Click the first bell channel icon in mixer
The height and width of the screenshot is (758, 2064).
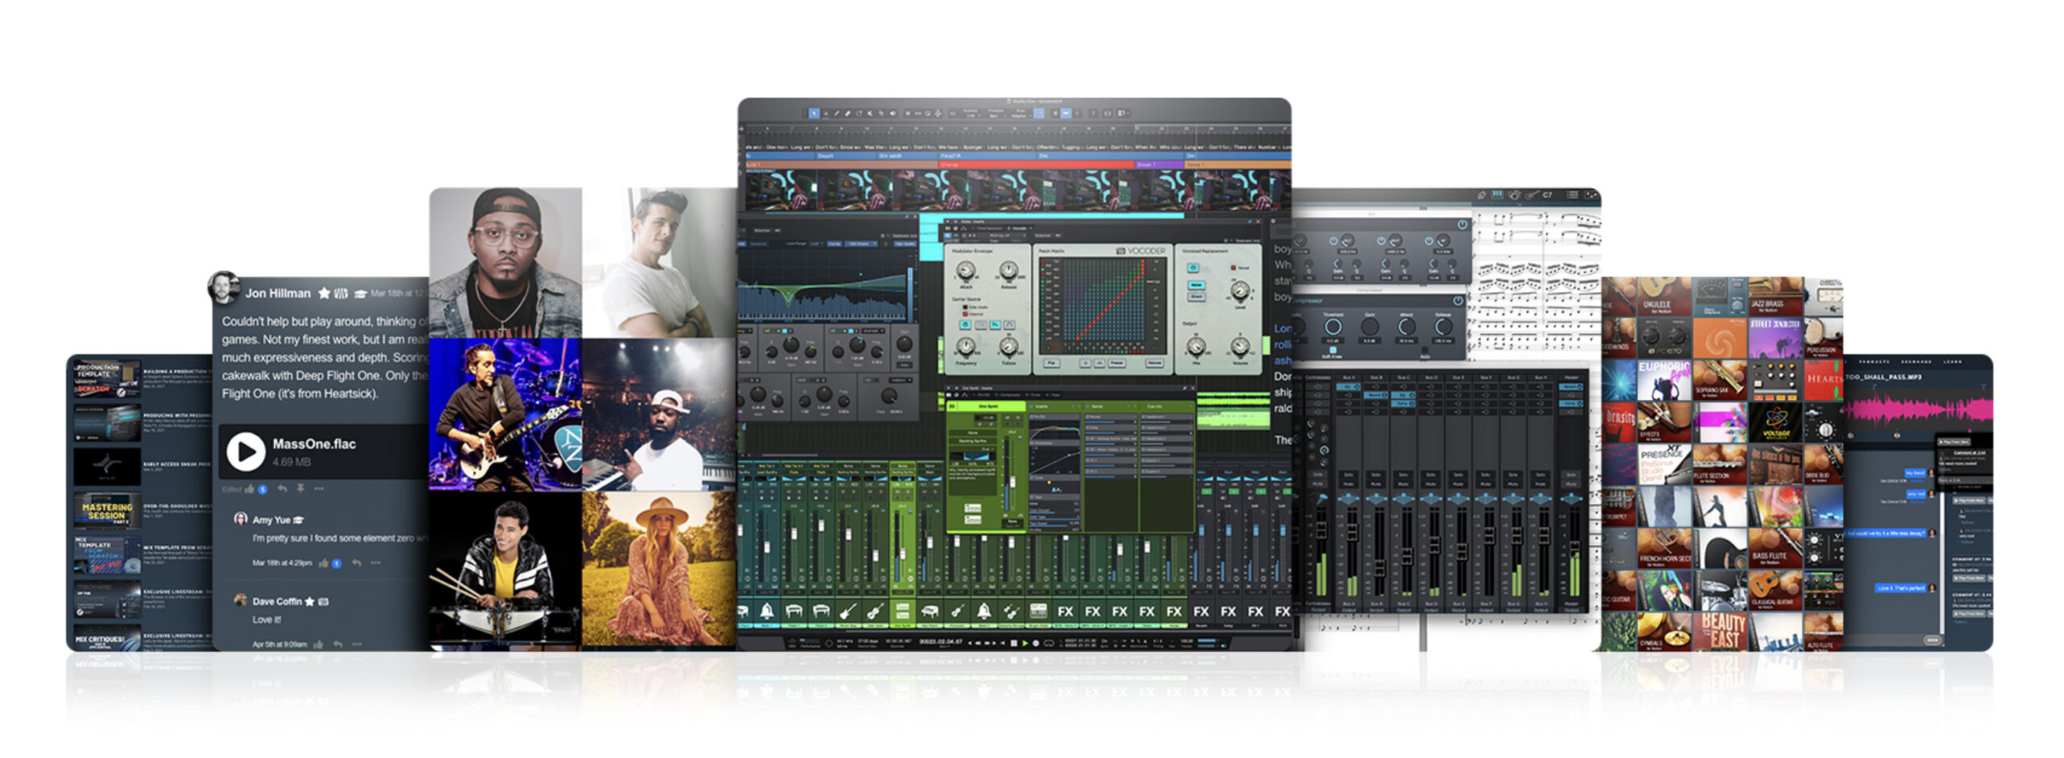point(767,611)
